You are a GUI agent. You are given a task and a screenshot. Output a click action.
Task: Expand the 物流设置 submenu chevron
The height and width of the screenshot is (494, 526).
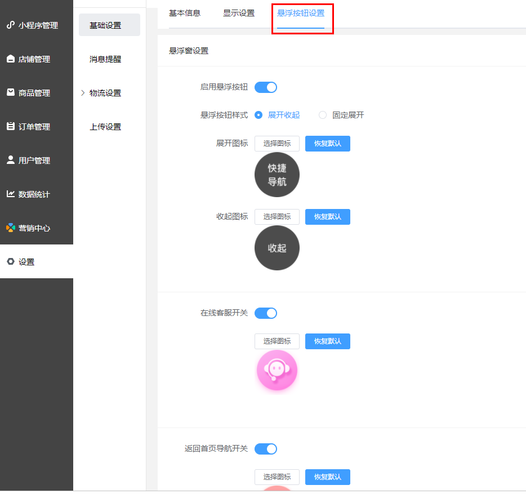click(x=83, y=93)
